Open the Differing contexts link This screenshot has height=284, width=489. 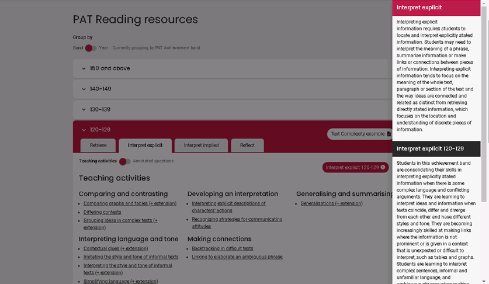(102, 212)
